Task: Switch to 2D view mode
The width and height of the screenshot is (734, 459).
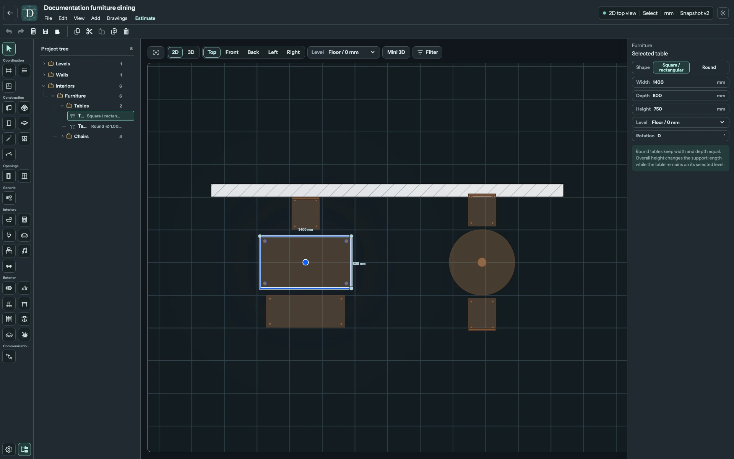Action: point(175,52)
